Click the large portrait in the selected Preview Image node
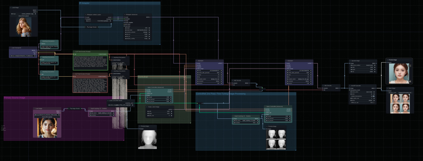This screenshot has height=161, width=423. (399, 74)
